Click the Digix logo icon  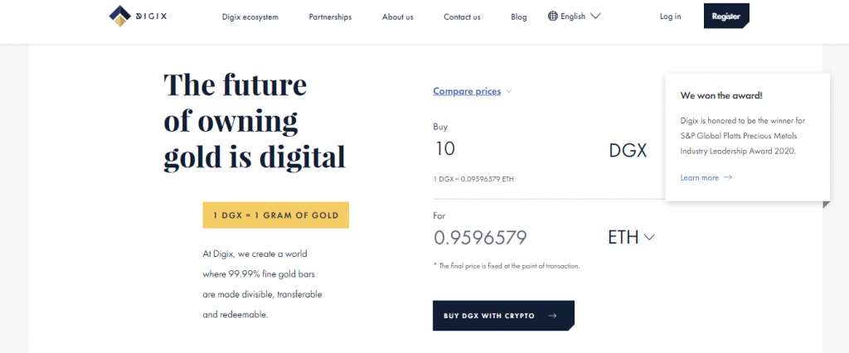(x=120, y=16)
